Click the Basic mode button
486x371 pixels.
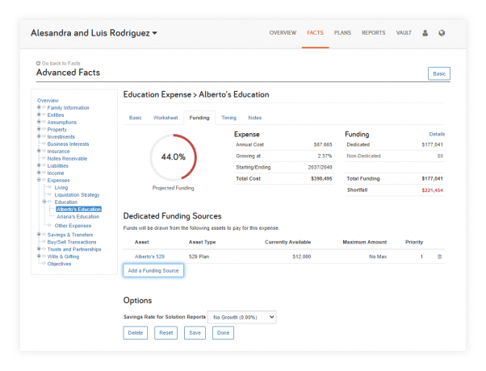point(439,73)
